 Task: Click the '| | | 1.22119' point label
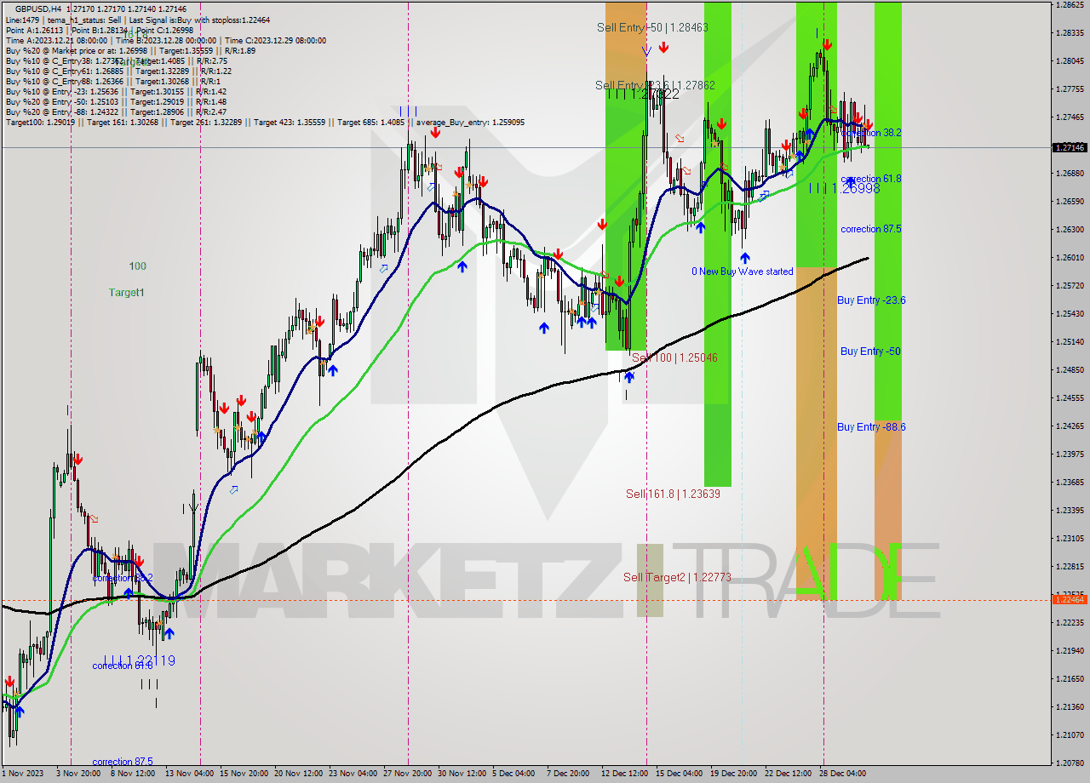(x=139, y=660)
